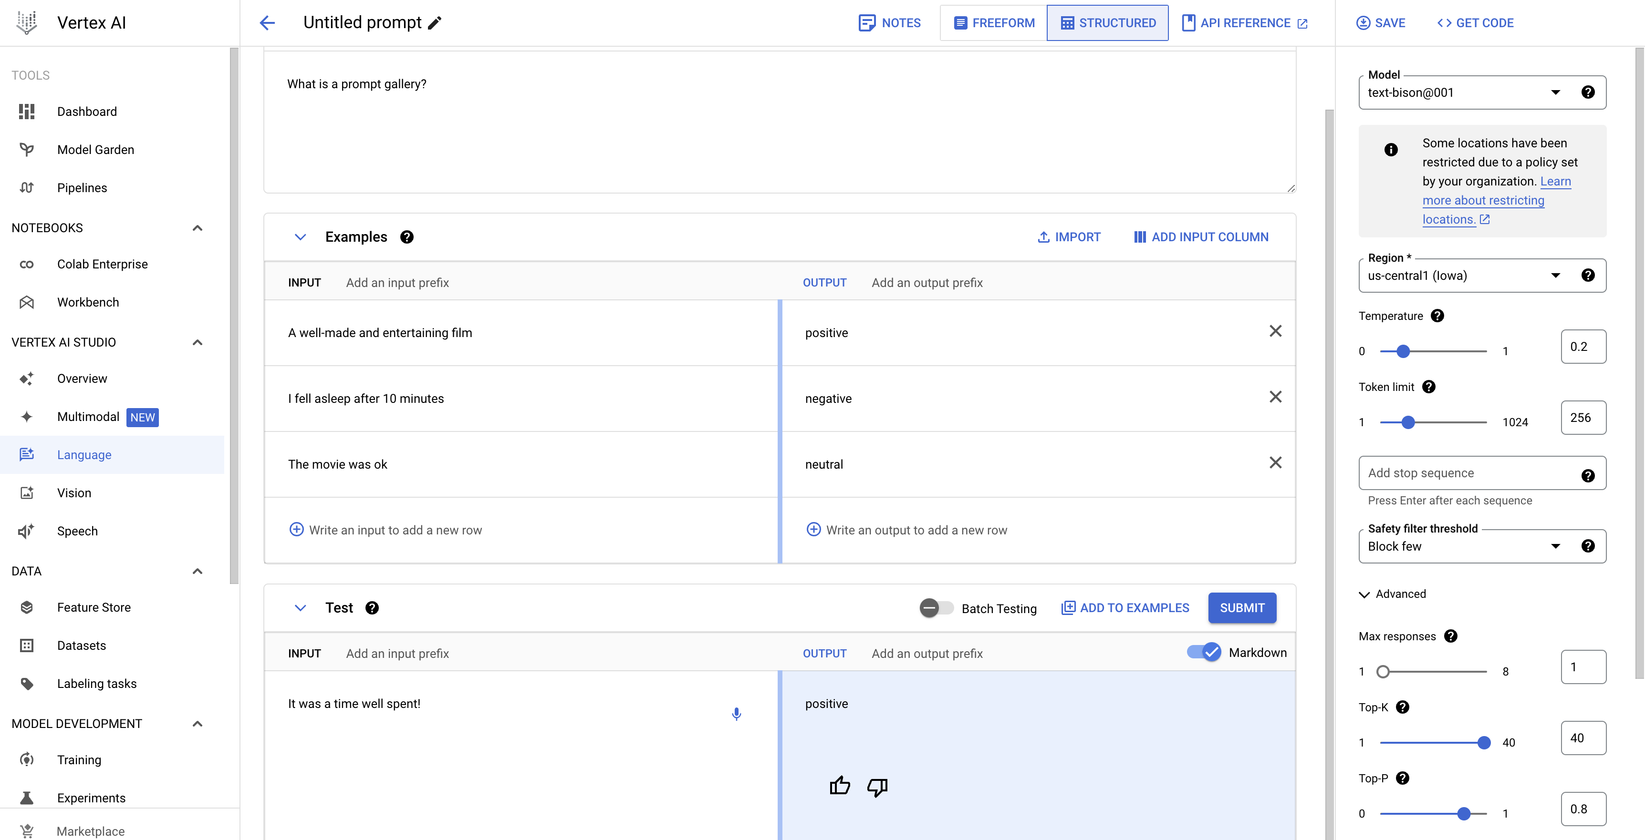Open Model Garden from the sidebar
1645x840 pixels.
(95, 149)
